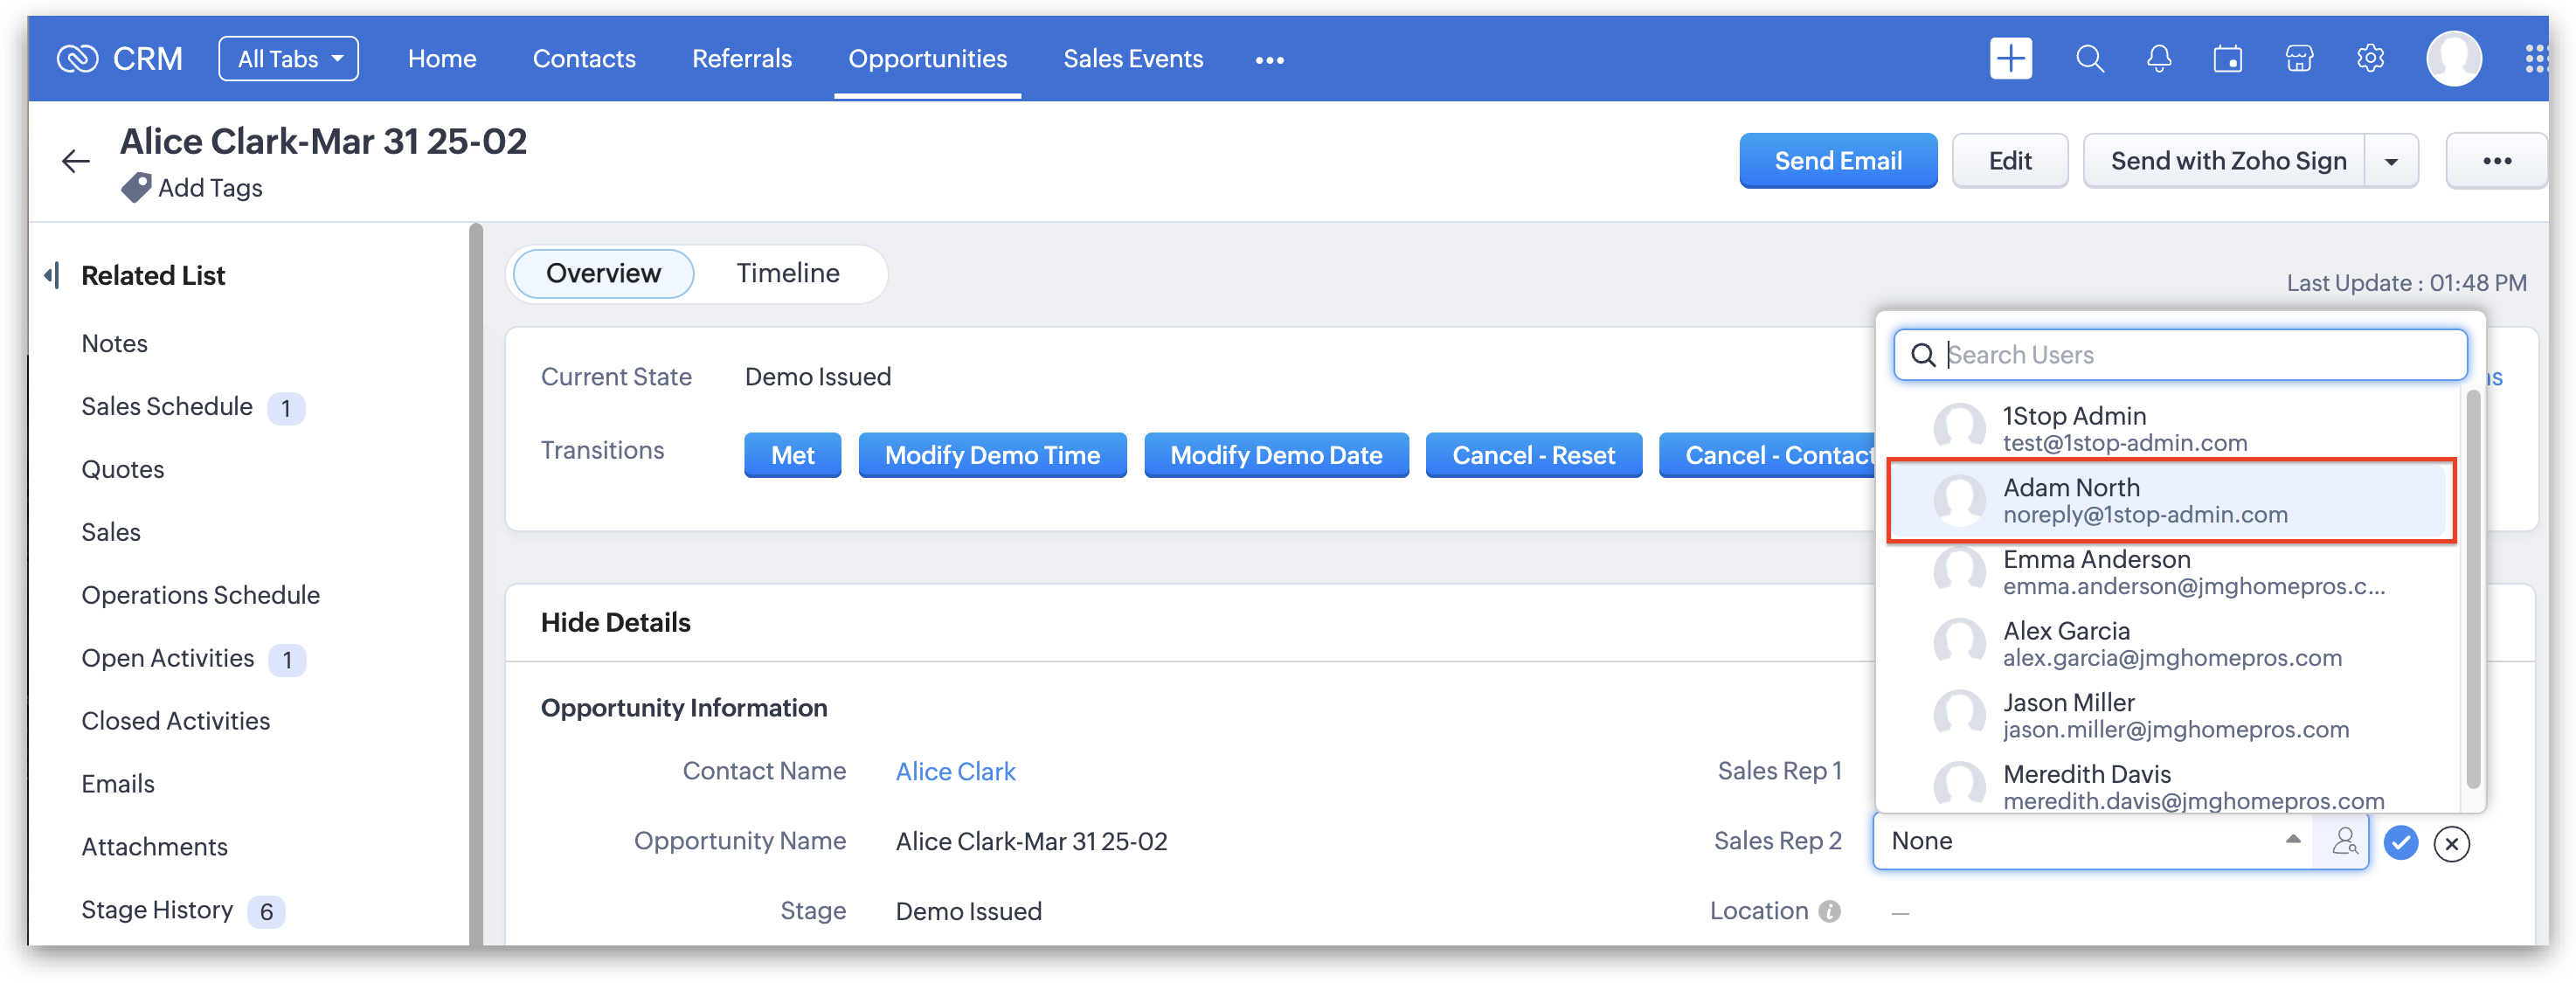Open the global search magnifier icon

pyautogui.click(x=2089, y=59)
